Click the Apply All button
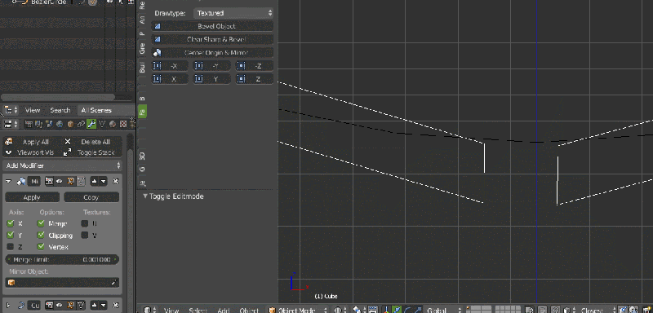Viewport: 653px width, 313px height. [x=33, y=142]
